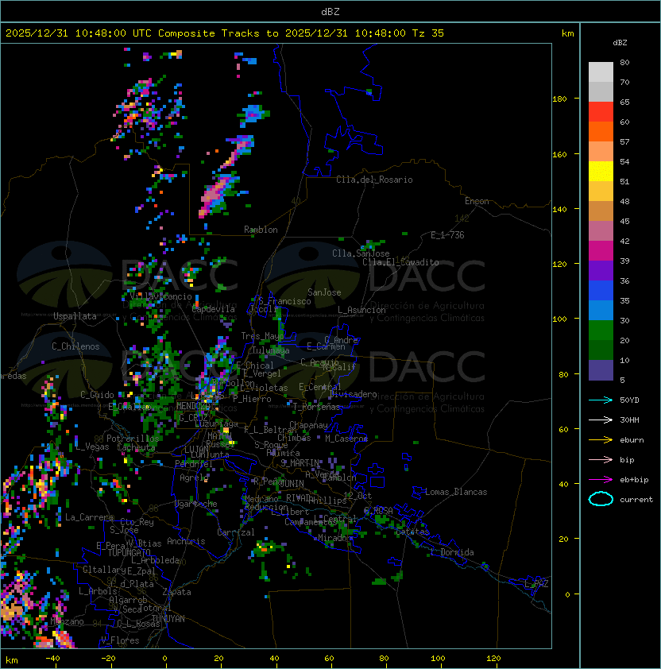Click the Capdevila label
Image resolution: width=661 pixels, height=669 pixels.
213,309
